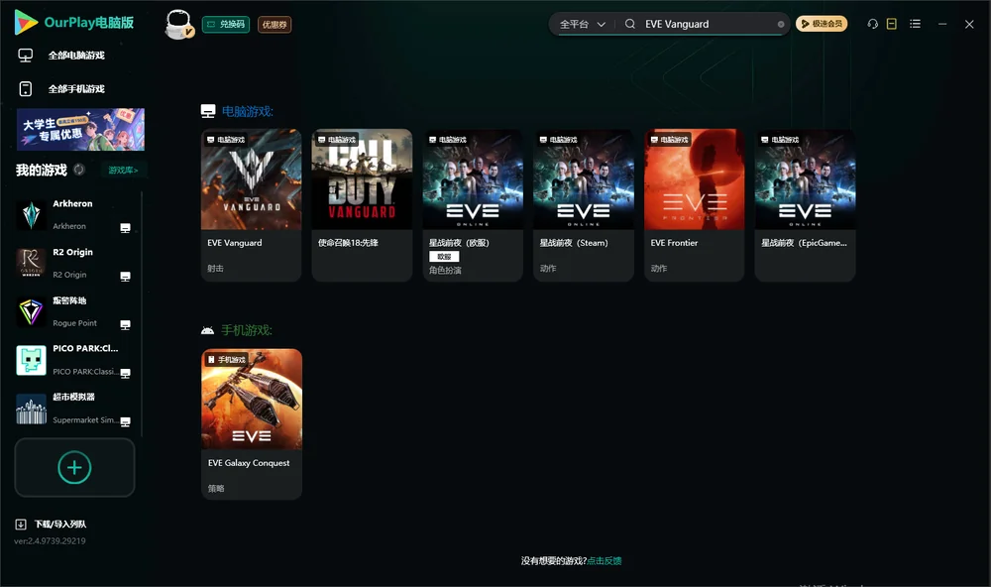
Task: Select R2 Origin in my games list
Action: pyautogui.click(x=74, y=263)
